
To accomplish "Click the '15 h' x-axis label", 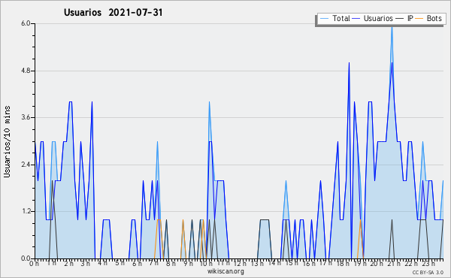I will [x=291, y=263].
